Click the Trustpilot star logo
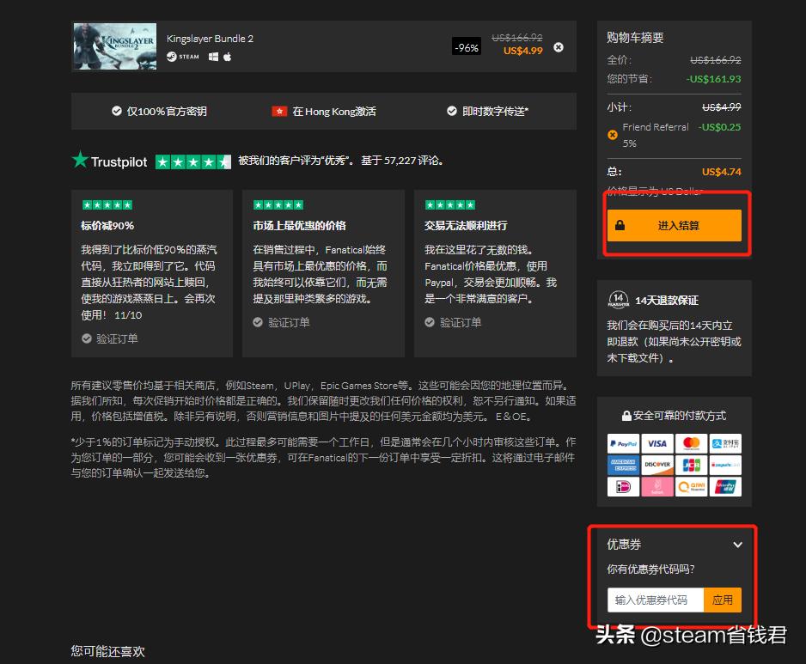Screen dimensions: 806x664 coord(80,161)
